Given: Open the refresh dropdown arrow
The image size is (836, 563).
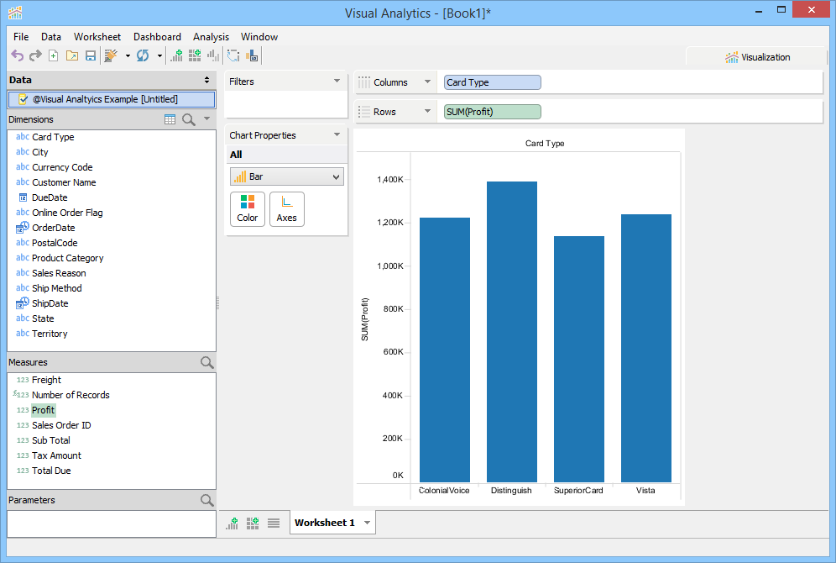Looking at the screenshot, I should [159, 55].
